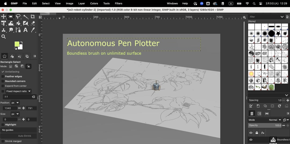Create a new brush
The image size is (290, 144).
pos(258,106)
